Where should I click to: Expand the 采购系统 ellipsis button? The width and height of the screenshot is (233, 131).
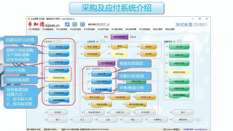59,41
